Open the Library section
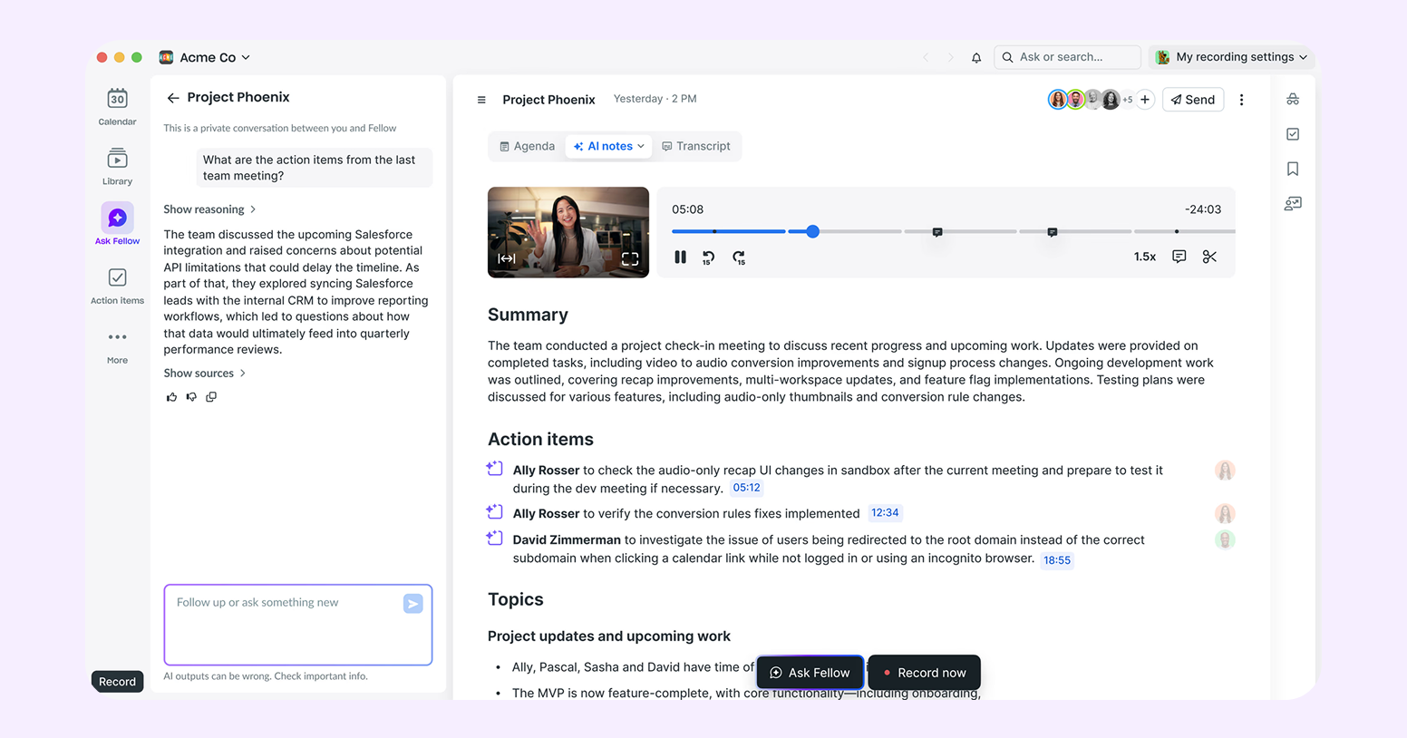 117,166
